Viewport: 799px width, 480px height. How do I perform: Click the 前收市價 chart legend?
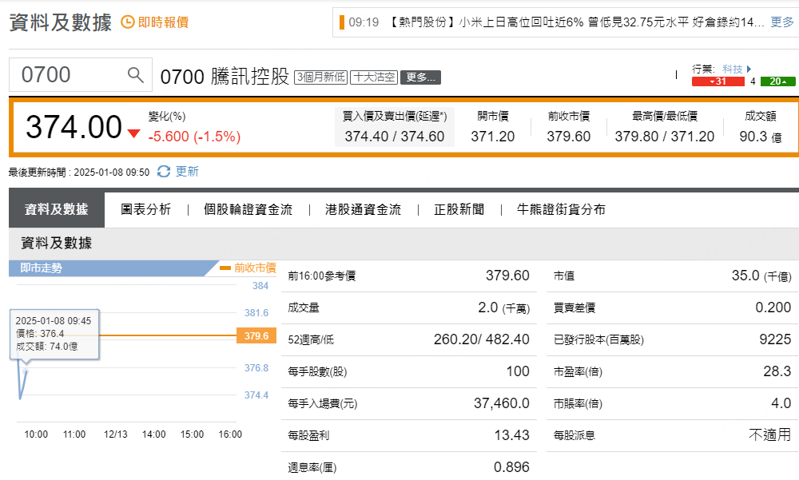248,268
